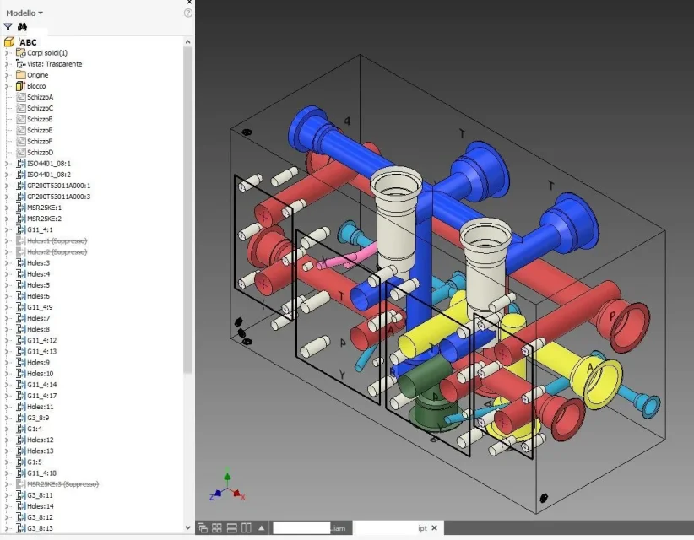This screenshot has height=540, width=694.
Task: Expand the Origine folder
Action: coord(7,75)
